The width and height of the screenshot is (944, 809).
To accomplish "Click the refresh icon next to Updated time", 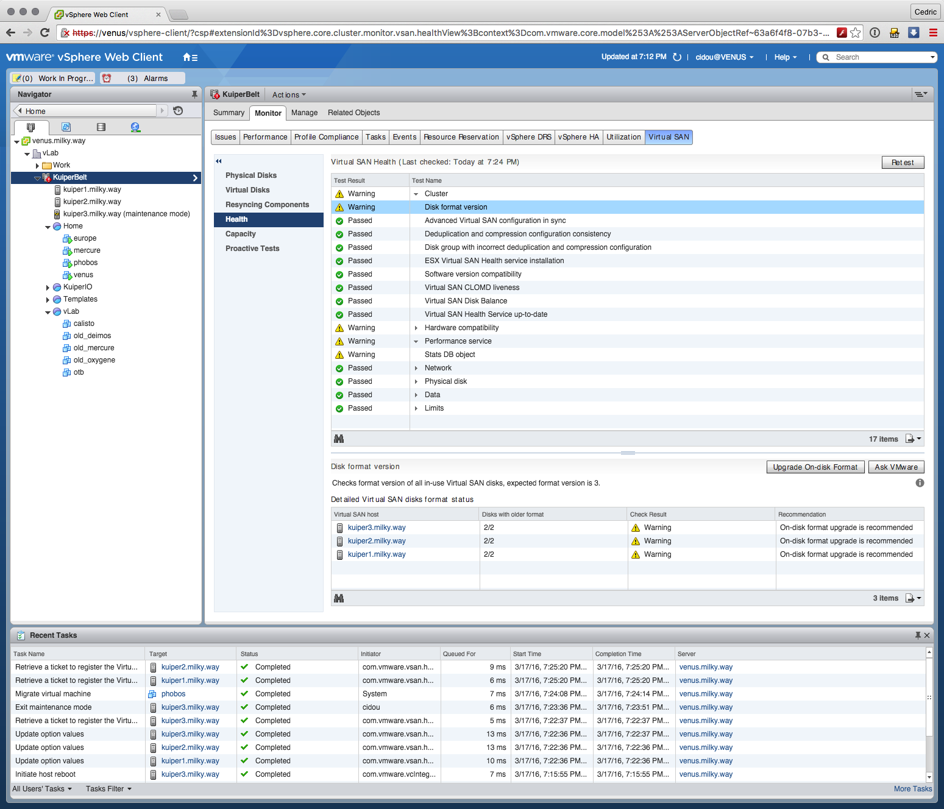I will click(x=677, y=57).
